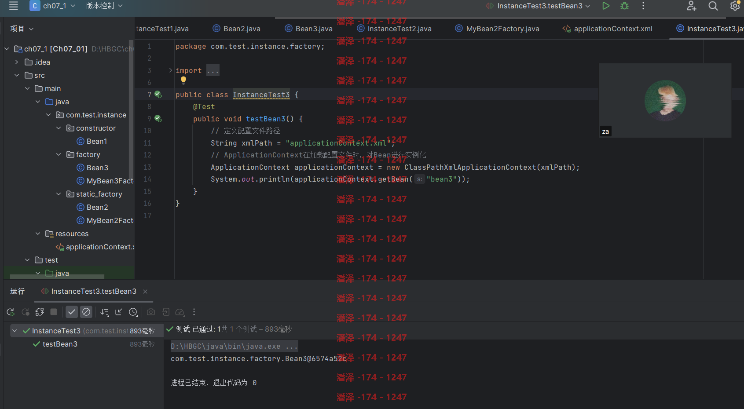Open test history clock icon
This screenshot has height=409, width=744.
click(133, 312)
